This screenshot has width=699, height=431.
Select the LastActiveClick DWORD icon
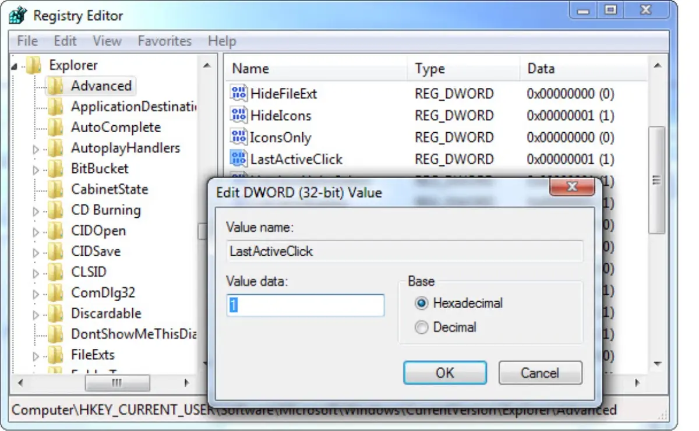(238, 158)
